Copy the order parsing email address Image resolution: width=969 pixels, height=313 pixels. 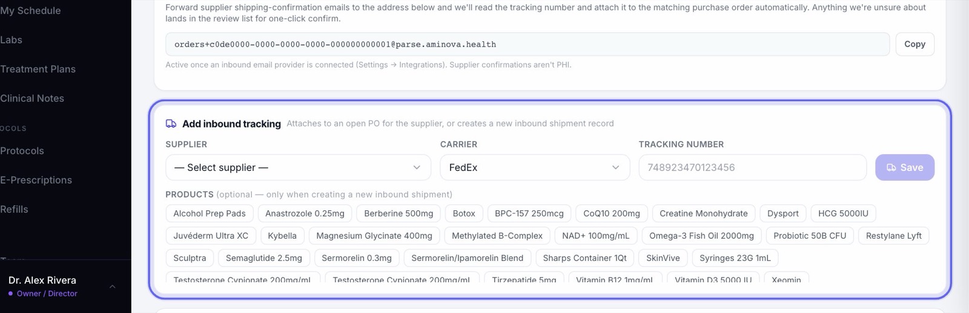[x=914, y=44]
